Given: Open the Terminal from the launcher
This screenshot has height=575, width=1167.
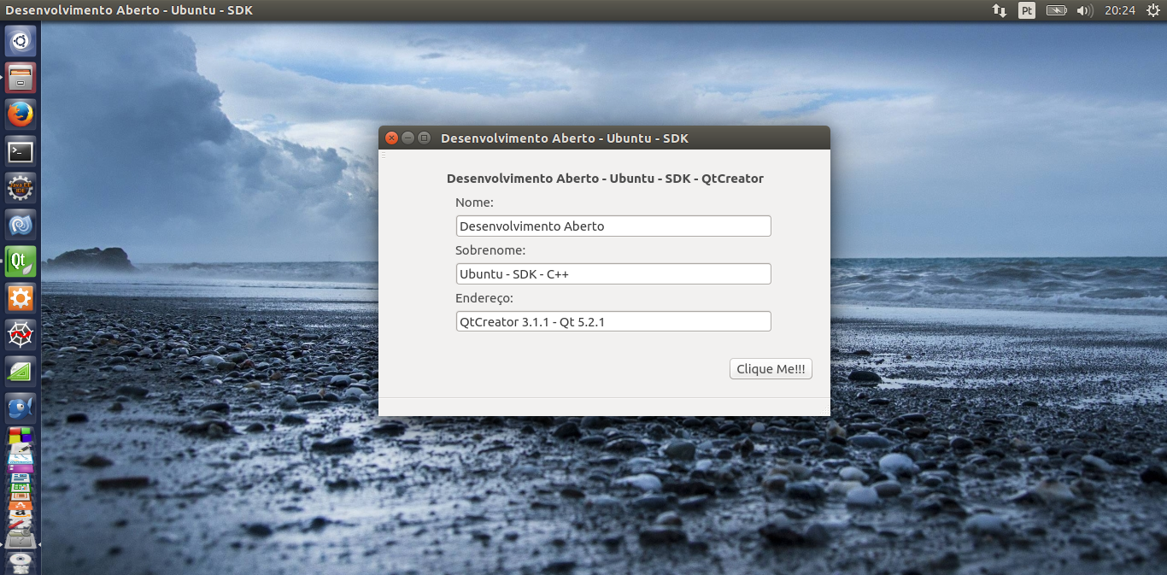Looking at the screenshot, I should (x=21, y=152).
